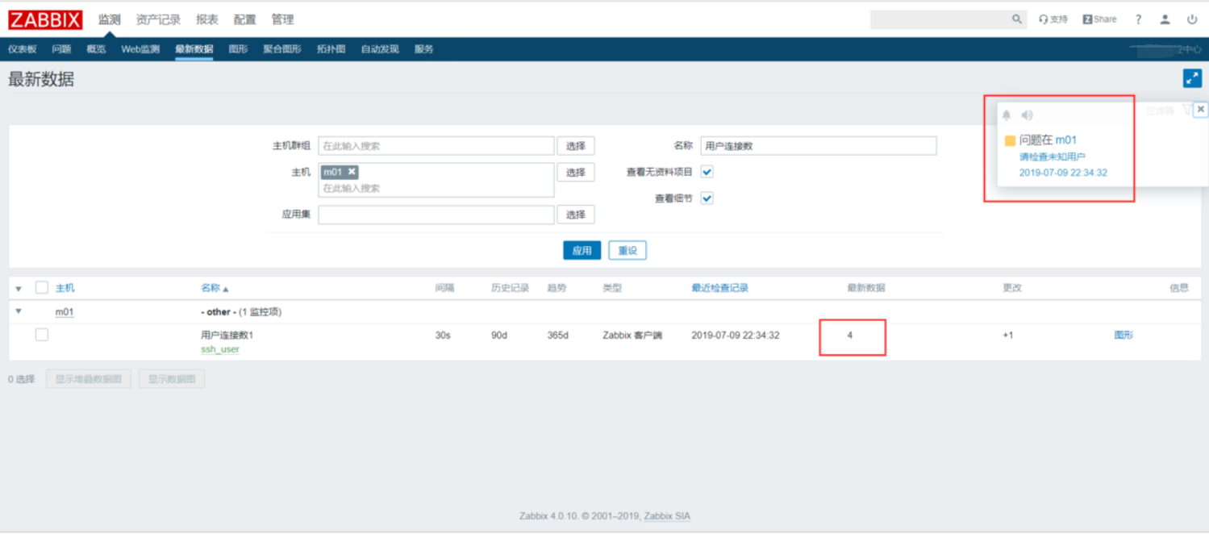Viewport: 1209px width, 534px height.
Task: Click 请检查未知用户 notification link
Action: [x=1053, y=156]
